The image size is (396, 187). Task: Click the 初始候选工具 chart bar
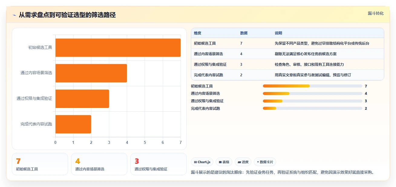click(118, 48)
